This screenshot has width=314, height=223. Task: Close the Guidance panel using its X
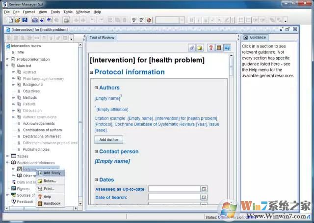[295, 37]
